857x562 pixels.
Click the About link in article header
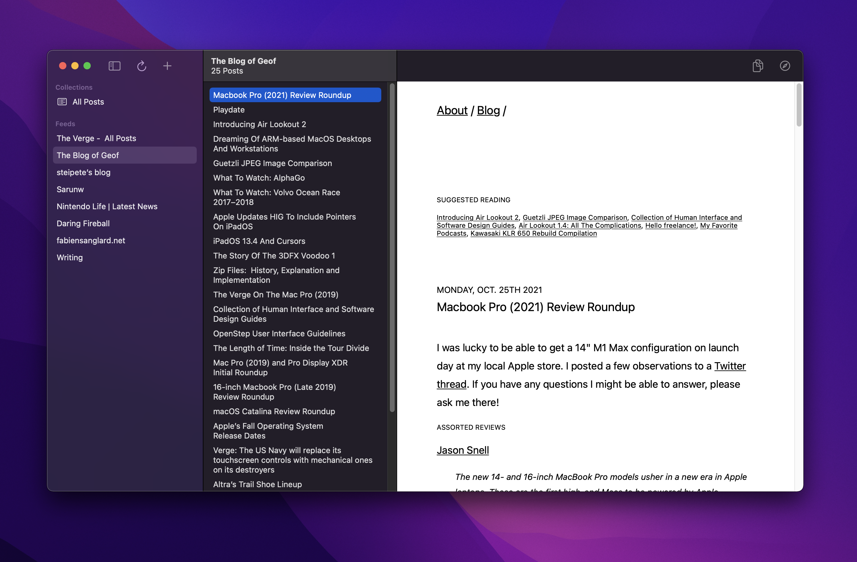point(452,110)
